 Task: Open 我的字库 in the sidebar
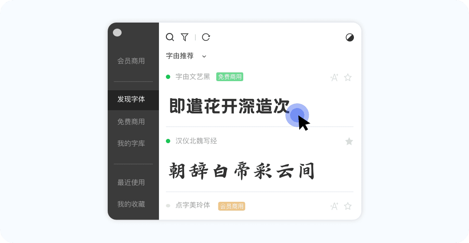131,144
